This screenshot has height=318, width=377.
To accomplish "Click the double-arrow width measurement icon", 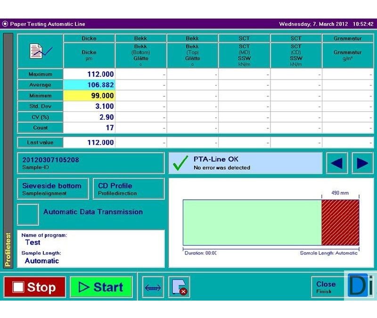I will click(153, 287).
